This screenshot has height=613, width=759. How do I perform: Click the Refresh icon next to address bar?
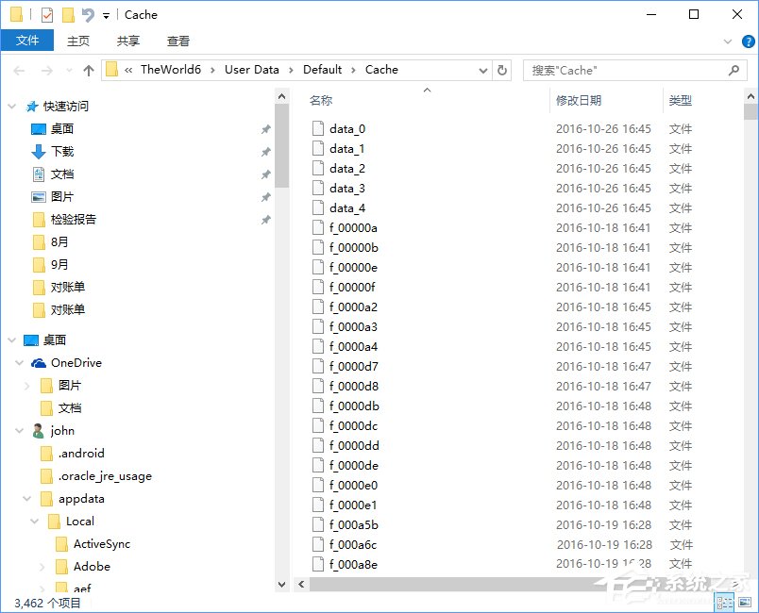[x=502, y=69]
